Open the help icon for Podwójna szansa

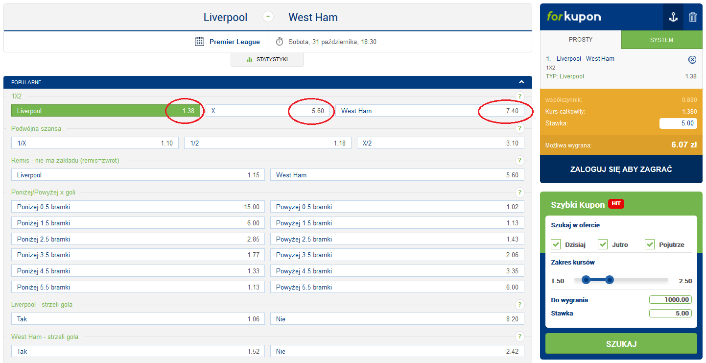coord(520,128)
